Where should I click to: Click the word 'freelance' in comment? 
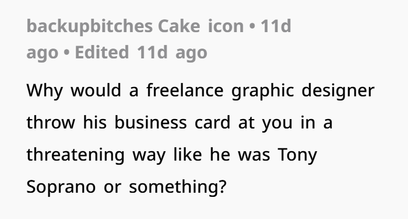[185, 91]
